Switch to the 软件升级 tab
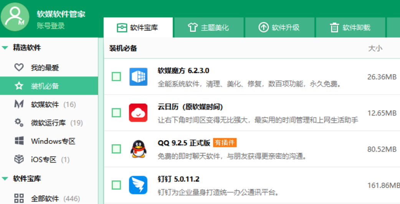 279,28
